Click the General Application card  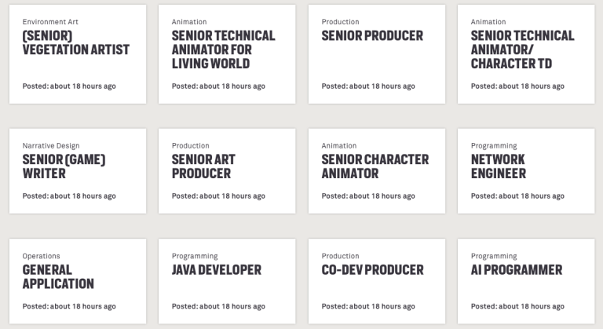tap(78, 281)
